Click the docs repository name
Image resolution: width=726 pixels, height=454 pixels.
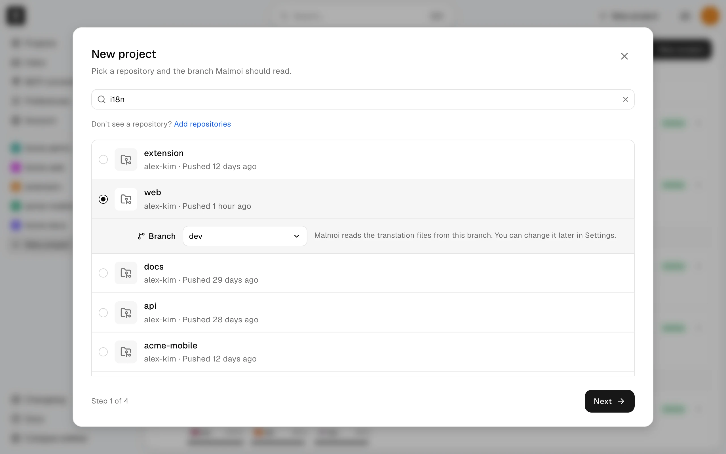(x=154, y=267)
